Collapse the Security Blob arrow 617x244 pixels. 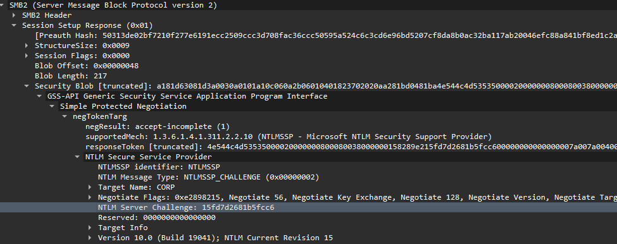pyautogui.click(x=27, y=86)
